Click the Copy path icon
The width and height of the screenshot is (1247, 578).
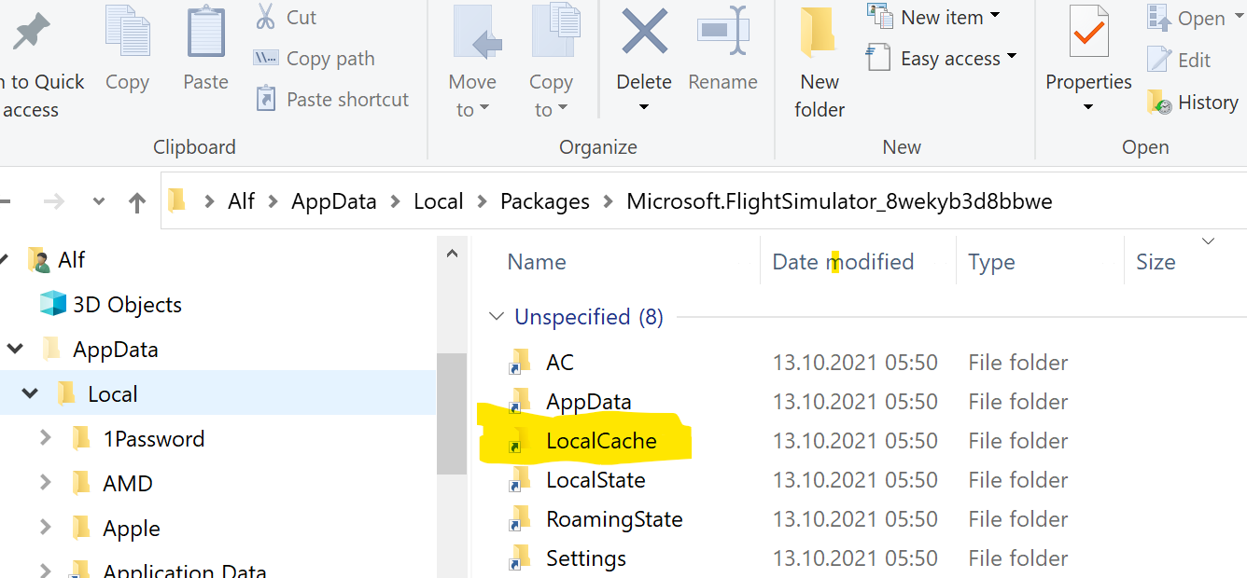[266, 59]
